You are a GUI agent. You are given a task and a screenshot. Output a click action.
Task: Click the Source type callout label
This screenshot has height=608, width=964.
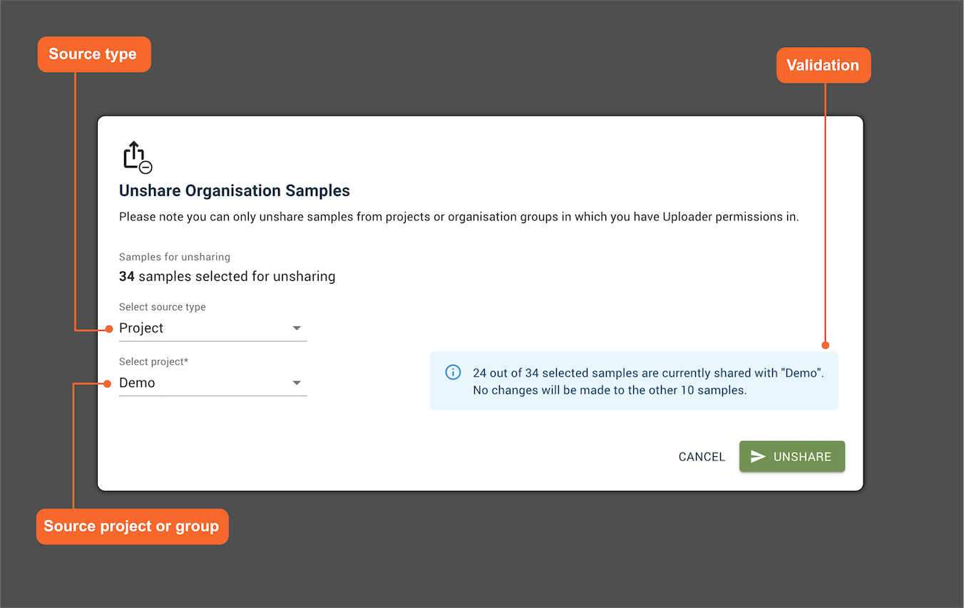point(93,54)
